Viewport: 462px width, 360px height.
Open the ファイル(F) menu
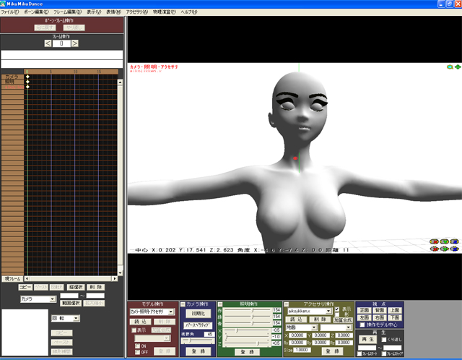9,12
